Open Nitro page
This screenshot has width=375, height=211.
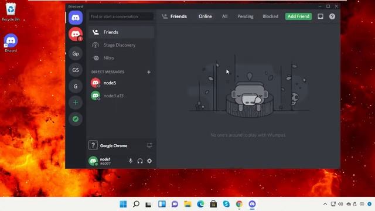point(121,58)
